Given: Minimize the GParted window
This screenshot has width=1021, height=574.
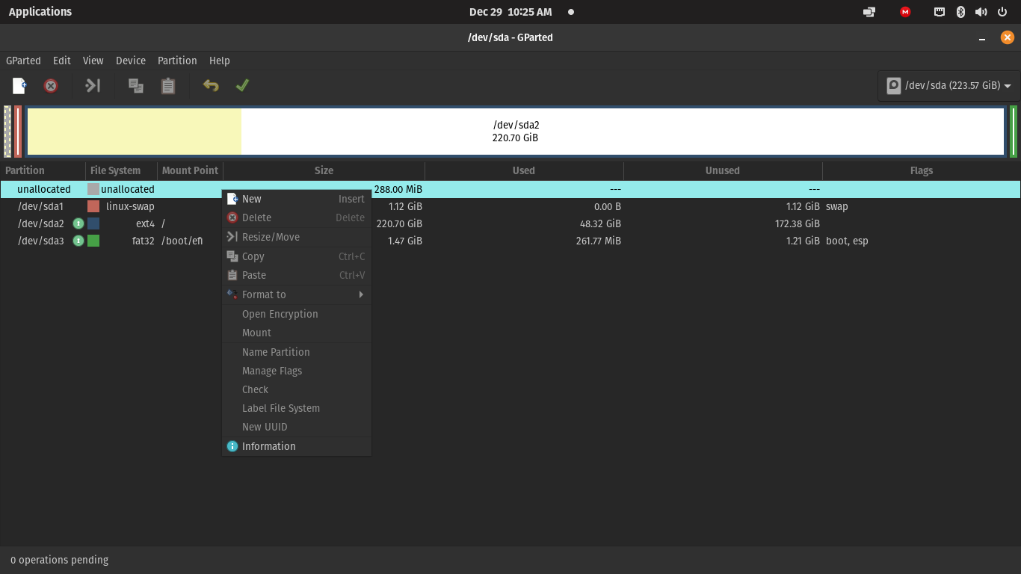Looking at the screenshot, I should [984, 37].
